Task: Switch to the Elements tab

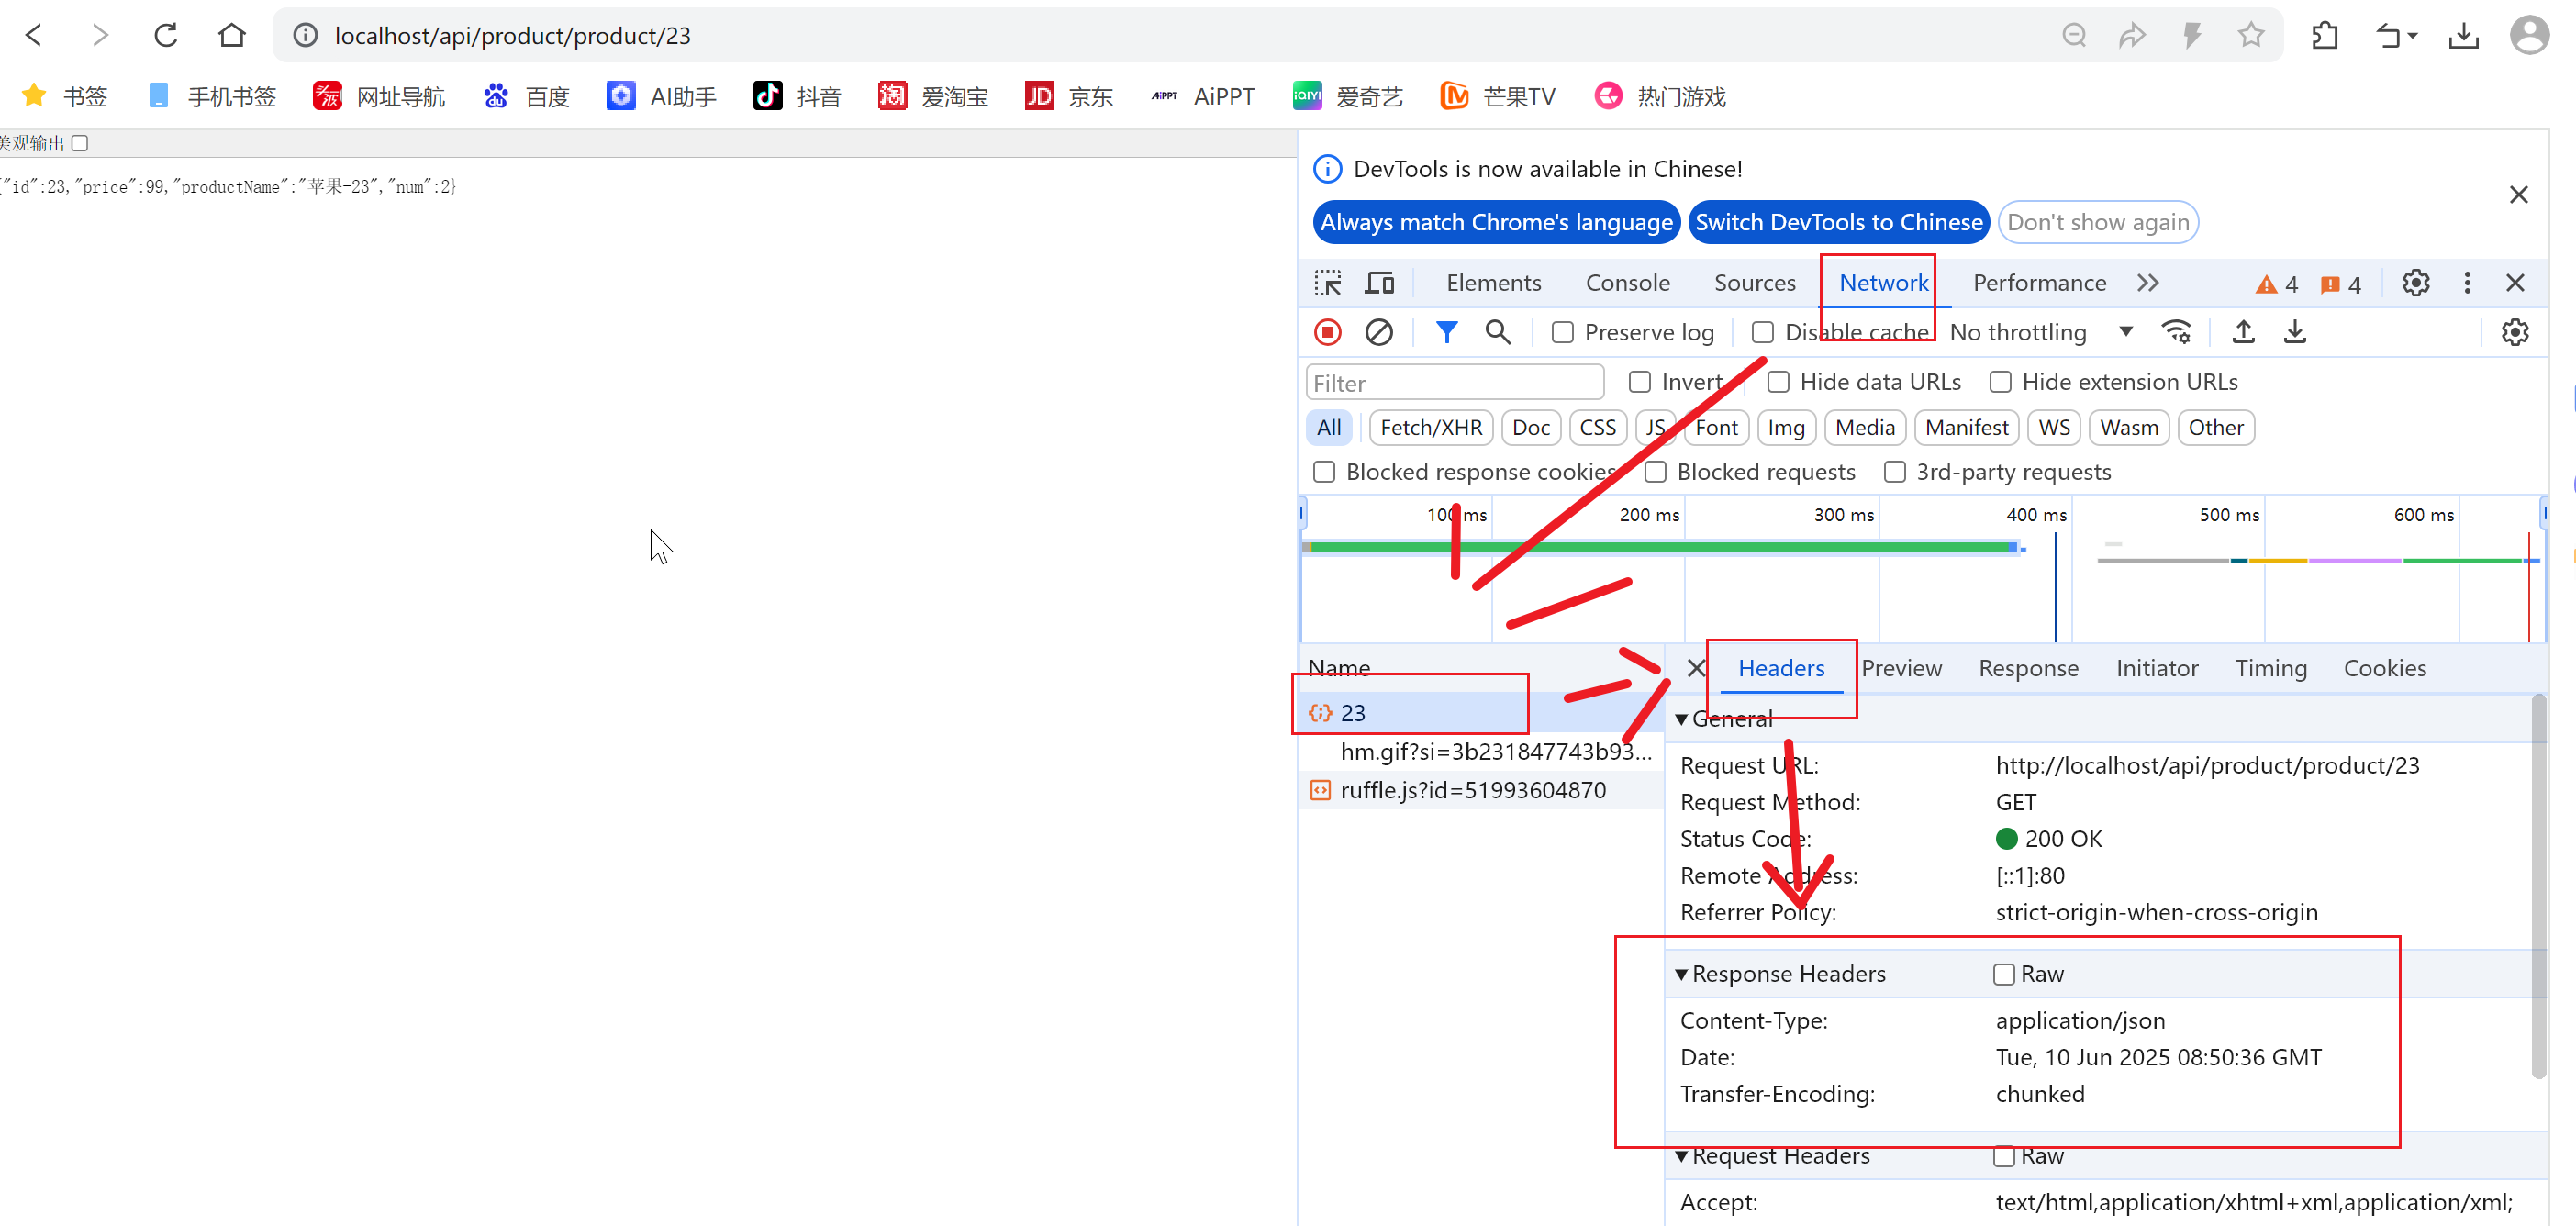Action: pos(1494,283)
